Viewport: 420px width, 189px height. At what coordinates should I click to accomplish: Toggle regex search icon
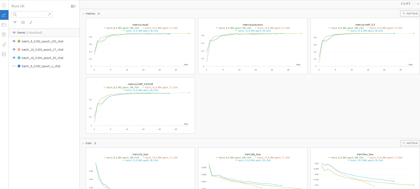49,15
